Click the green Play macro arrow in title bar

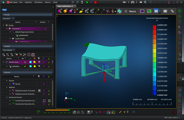[x=87, y=2]
